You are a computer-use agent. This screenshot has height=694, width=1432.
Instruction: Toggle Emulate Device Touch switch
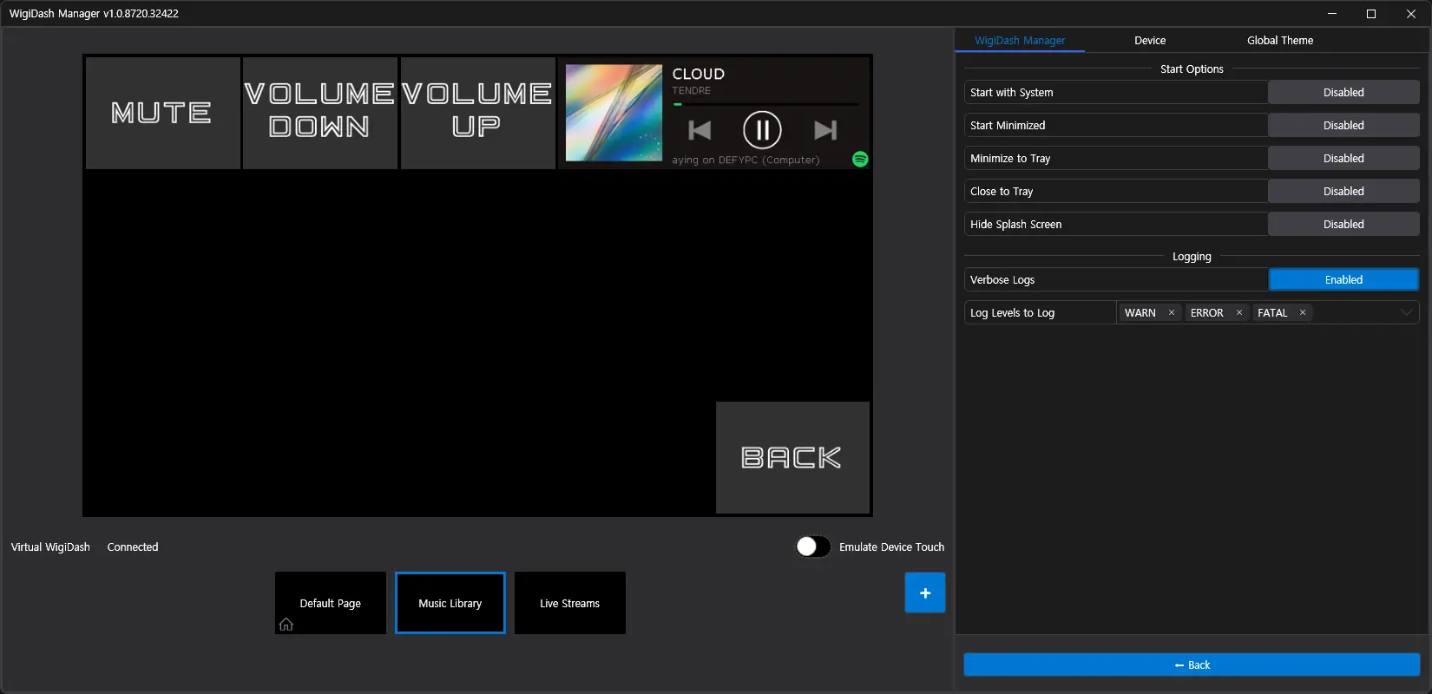point(813,547)
